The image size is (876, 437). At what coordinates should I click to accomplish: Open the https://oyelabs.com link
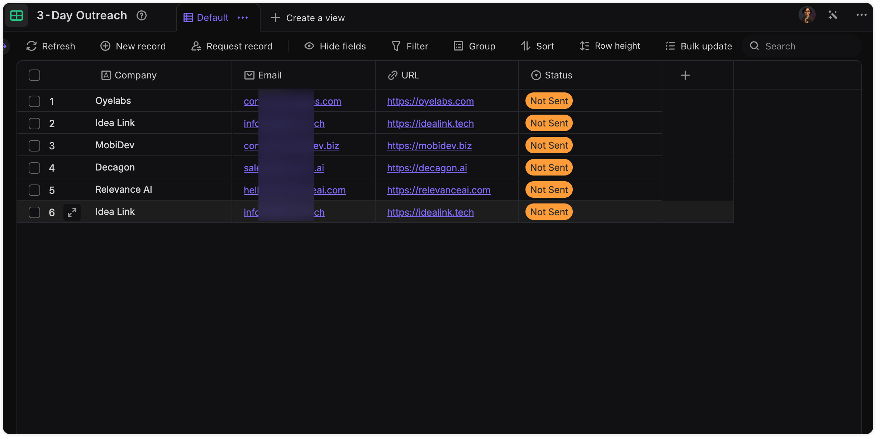point(430,101)
